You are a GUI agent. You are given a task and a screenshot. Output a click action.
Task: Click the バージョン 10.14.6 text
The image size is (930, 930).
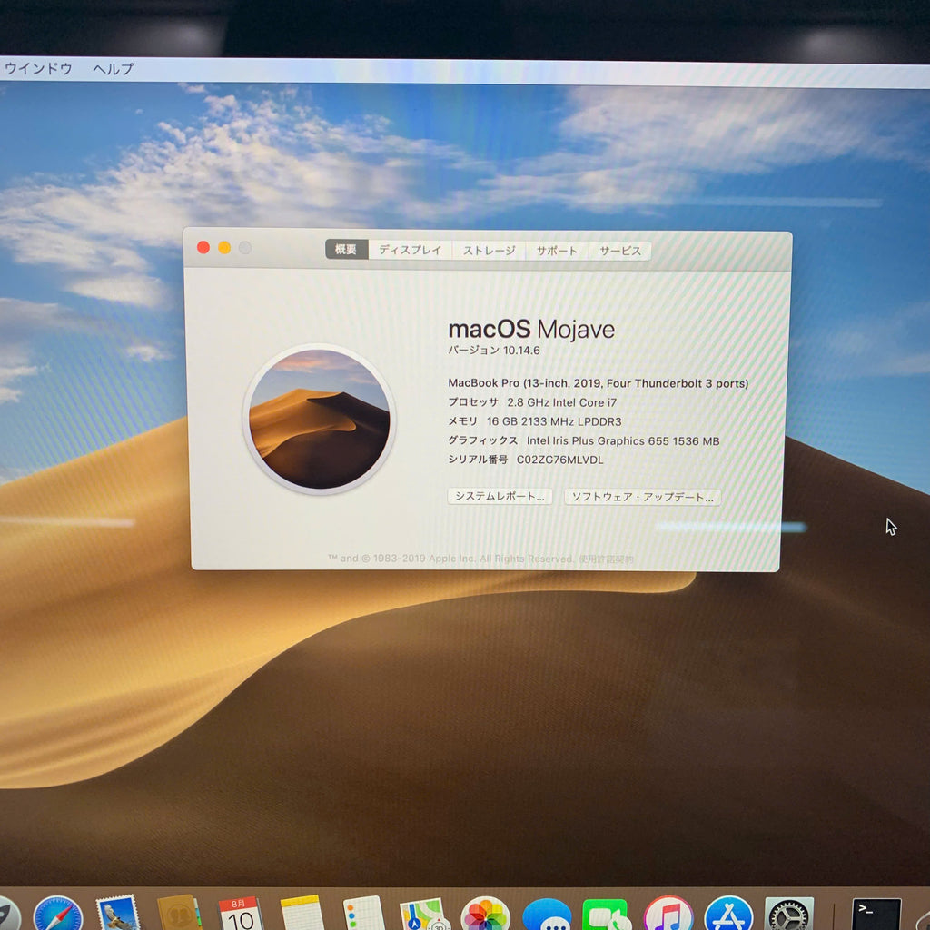(494, 351)
